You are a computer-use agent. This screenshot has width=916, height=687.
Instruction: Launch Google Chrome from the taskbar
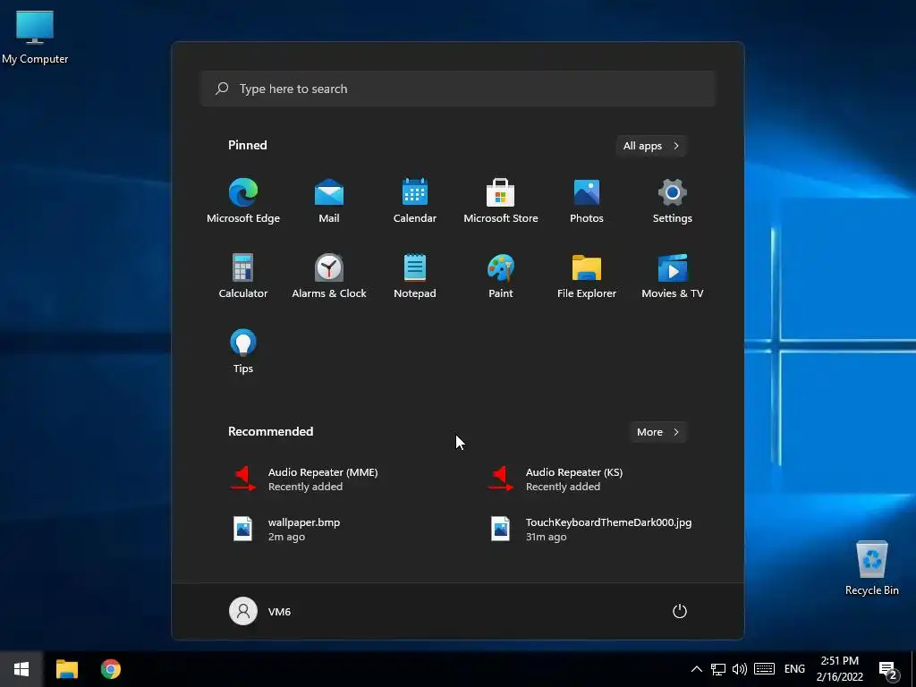point(110,669)
